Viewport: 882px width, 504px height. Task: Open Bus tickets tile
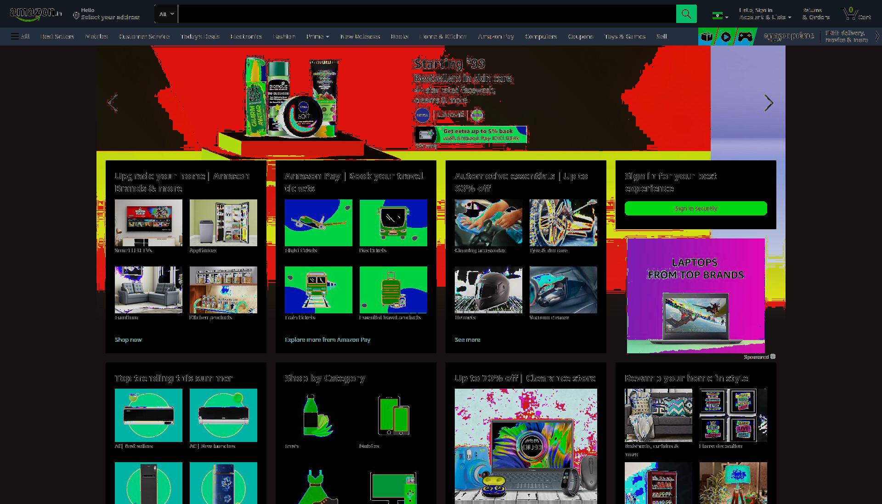(393, 223)
